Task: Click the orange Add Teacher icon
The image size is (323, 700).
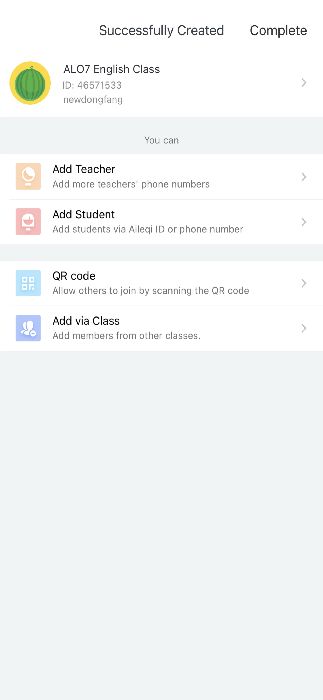Action: [28, 176]
